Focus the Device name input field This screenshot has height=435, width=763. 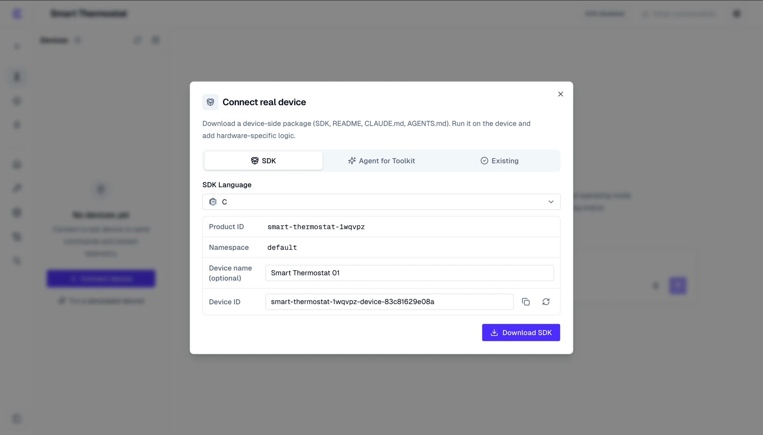click(409, 273)
